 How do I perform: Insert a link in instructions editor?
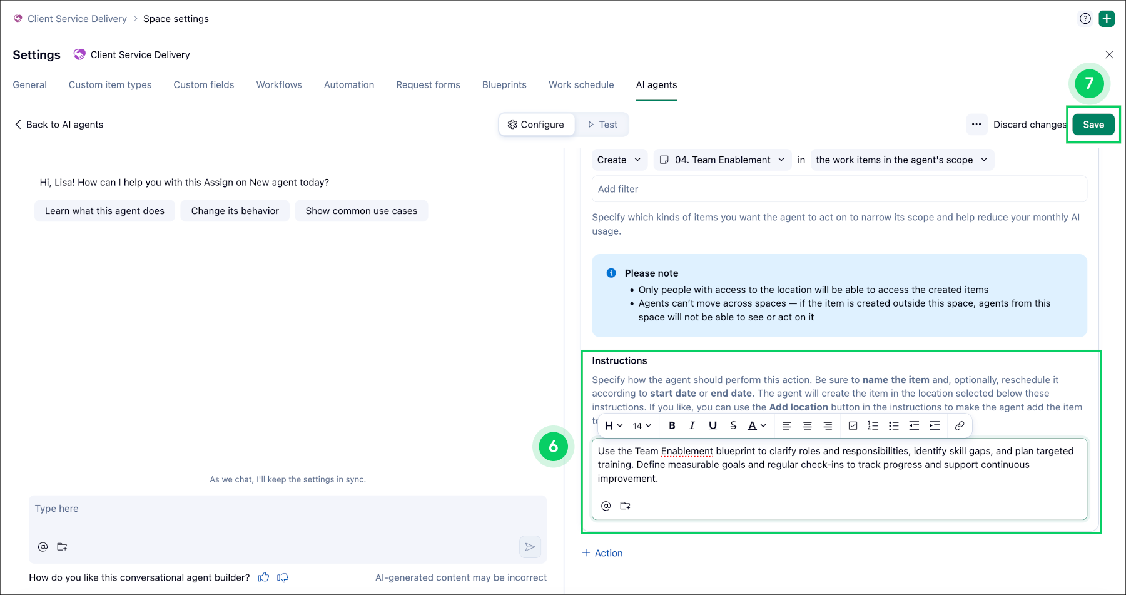[960, 425]
